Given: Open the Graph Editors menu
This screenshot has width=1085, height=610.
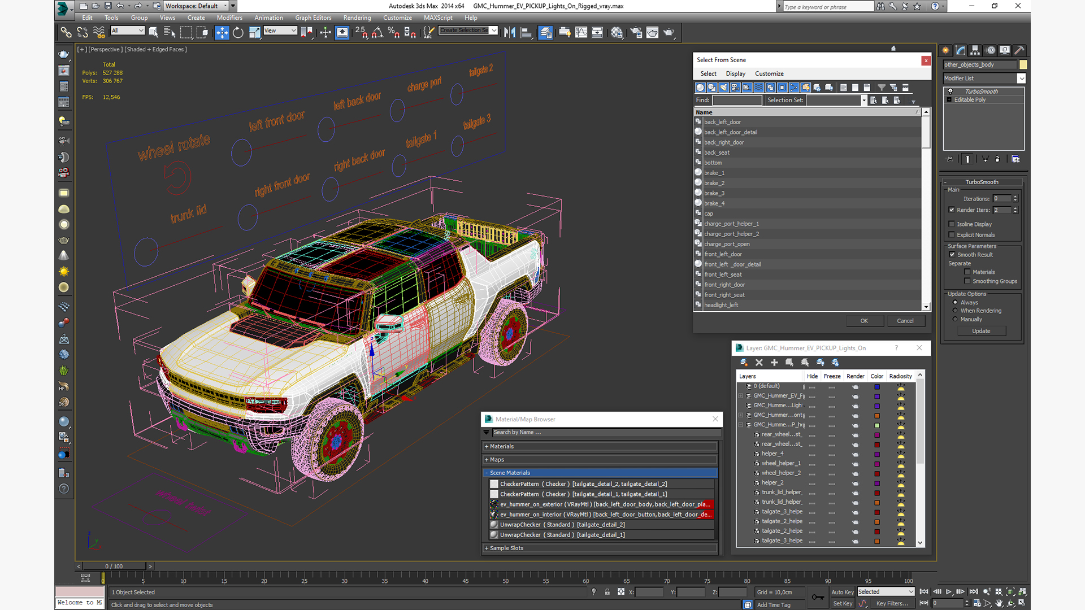Looking at the screenshot, I should point(313,18).
